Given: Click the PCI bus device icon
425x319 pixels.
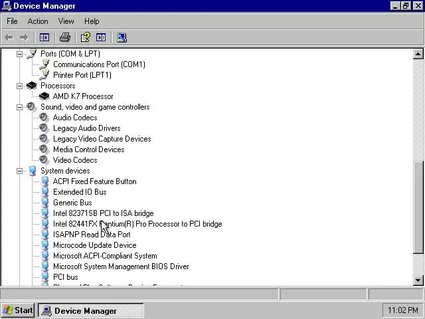Looking at the screenshot, I should (44, 277).
